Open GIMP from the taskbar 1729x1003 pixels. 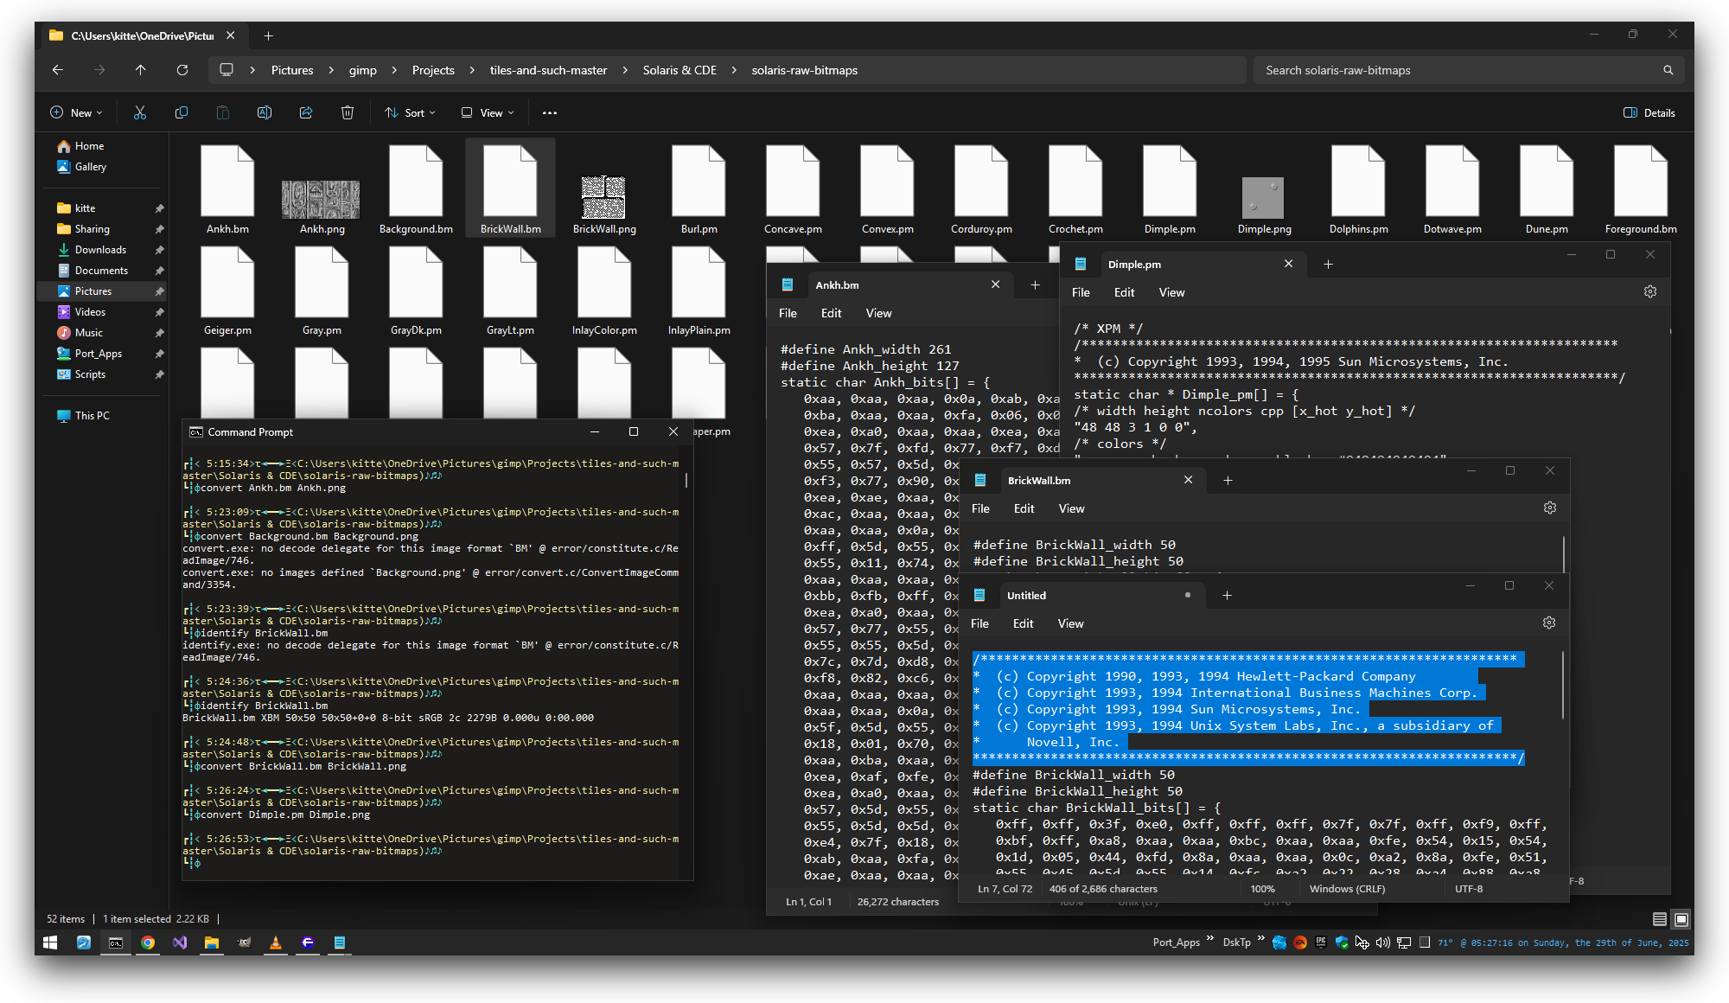tap(244, 942)
